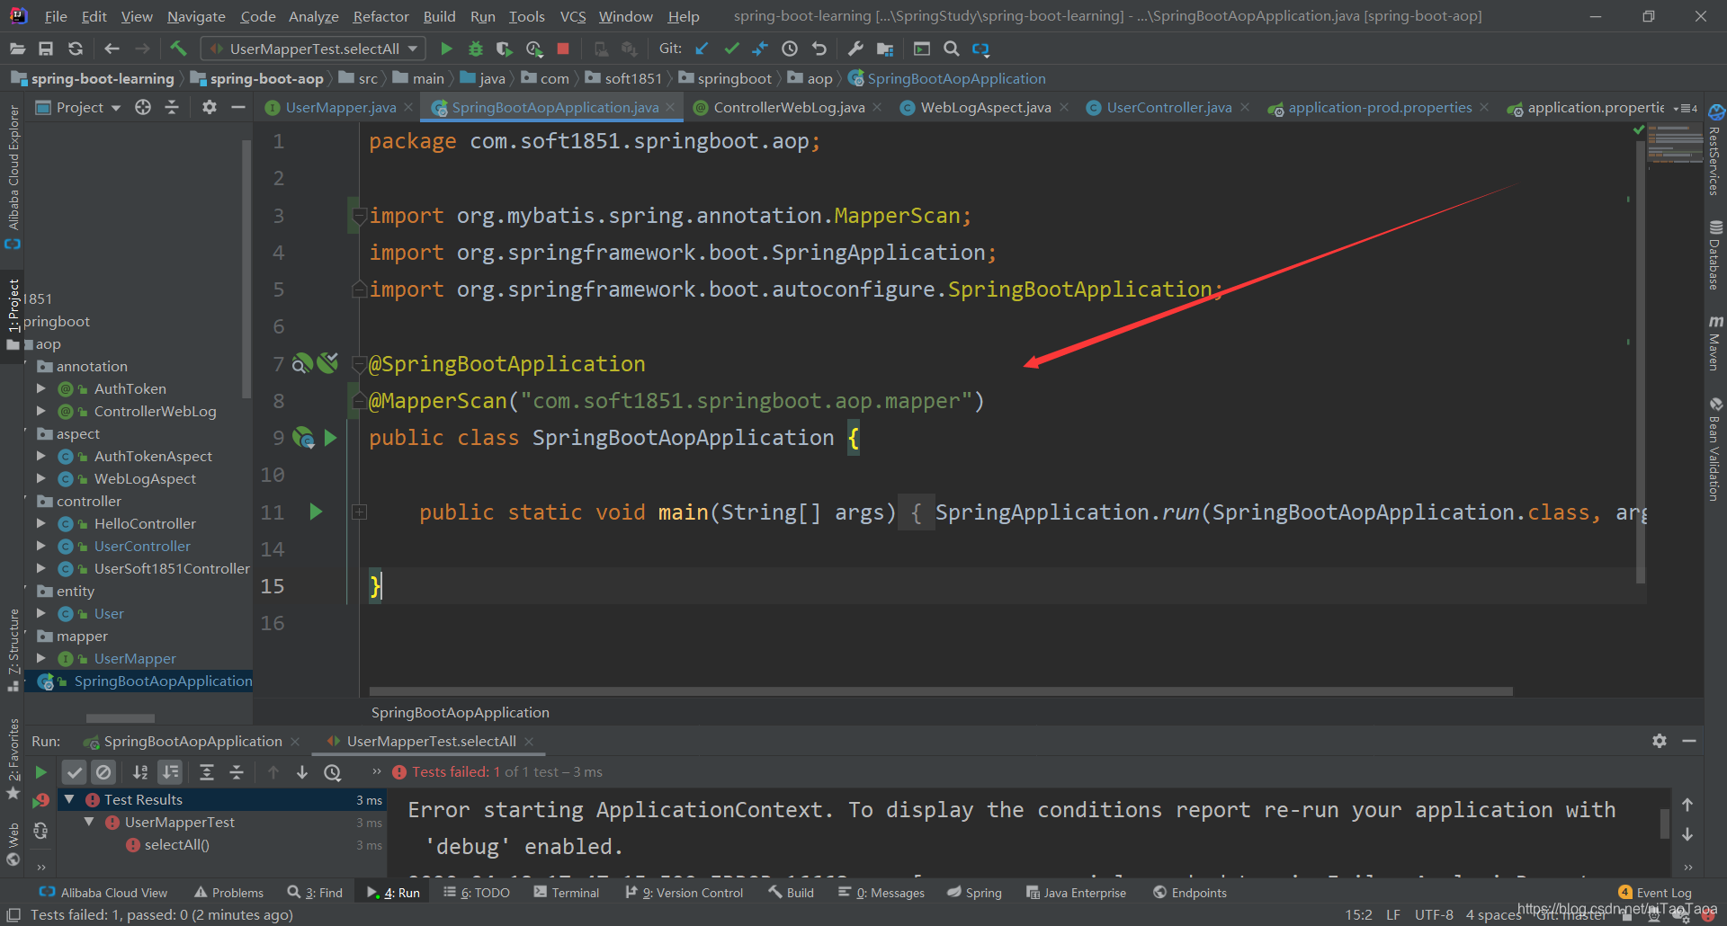Collapse all test results icon

[237, 772]
